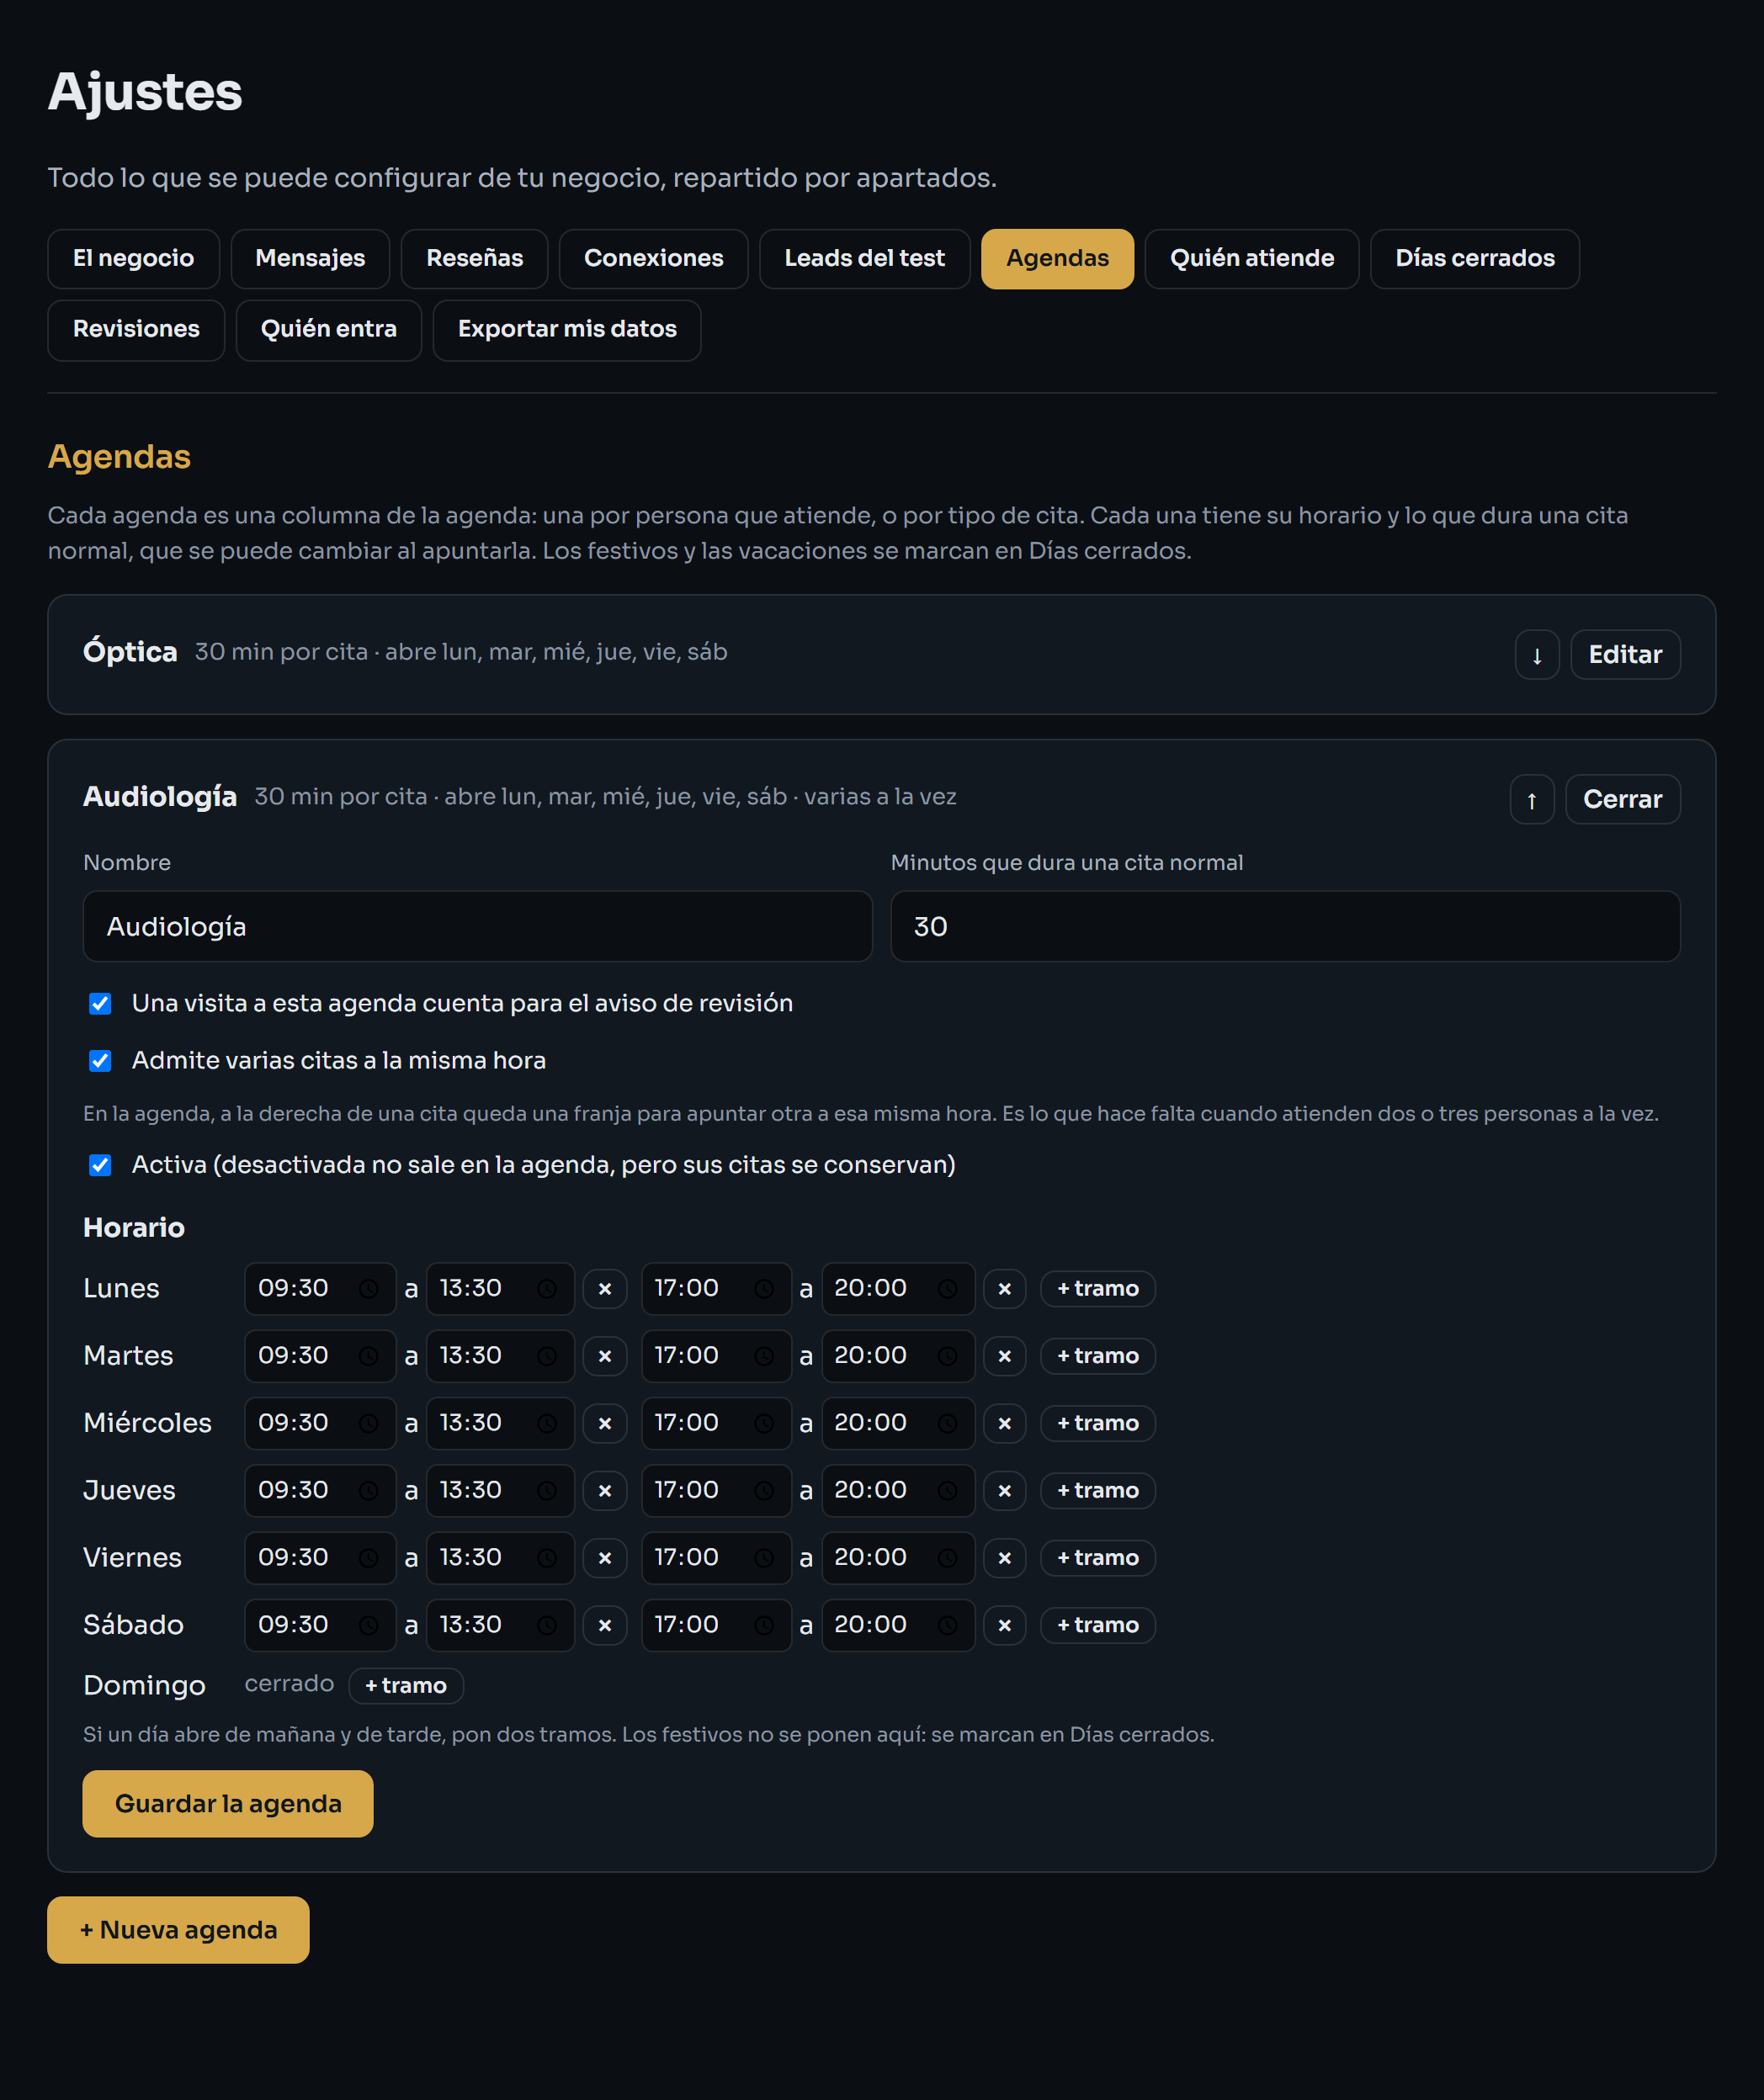The width and height of the screenshot is (1764, 2100).
Task: Open clock picker for Viernes 09:30
Action: click(x=369, y=1558)
